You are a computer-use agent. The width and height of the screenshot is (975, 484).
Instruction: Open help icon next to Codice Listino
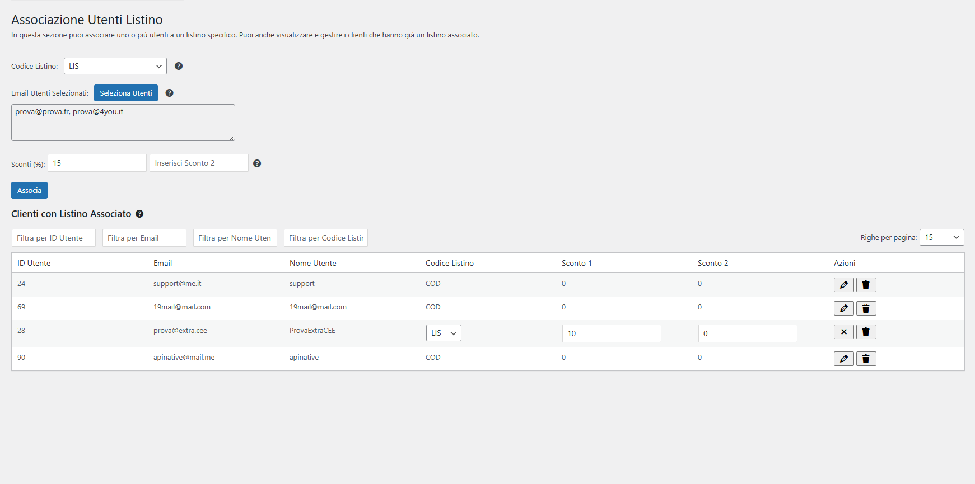[179, 66]
